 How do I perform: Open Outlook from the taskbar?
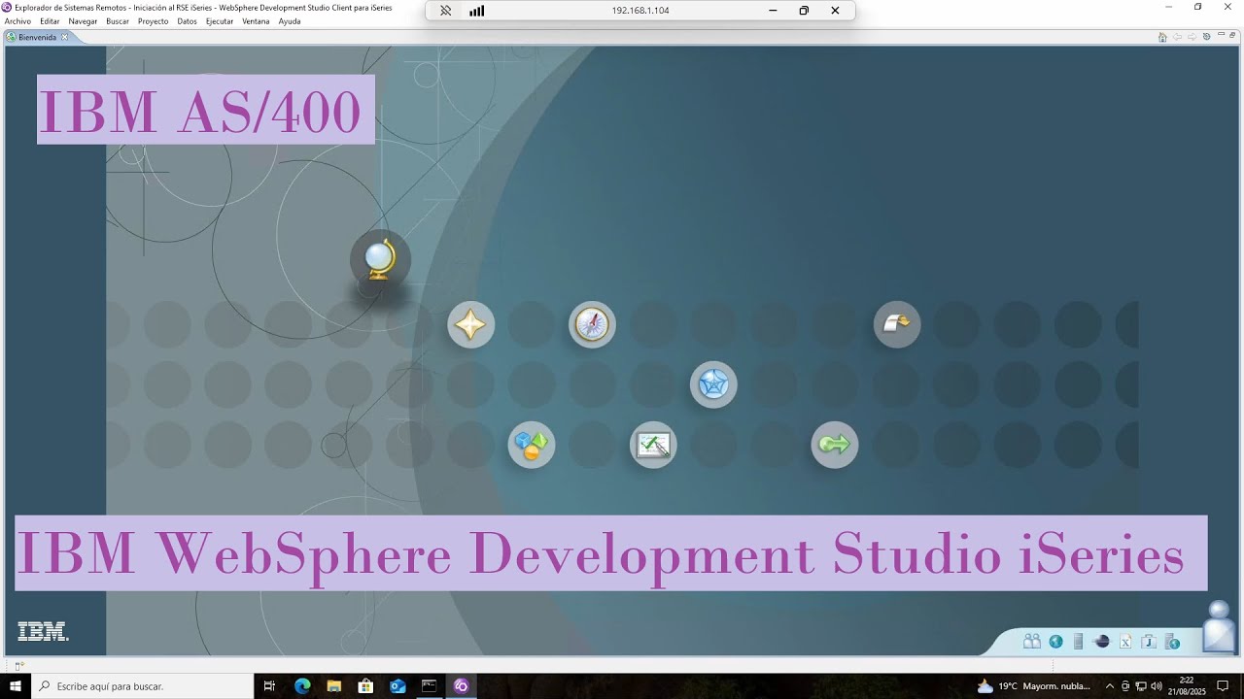pyautogui.click(x=397, y=686)
